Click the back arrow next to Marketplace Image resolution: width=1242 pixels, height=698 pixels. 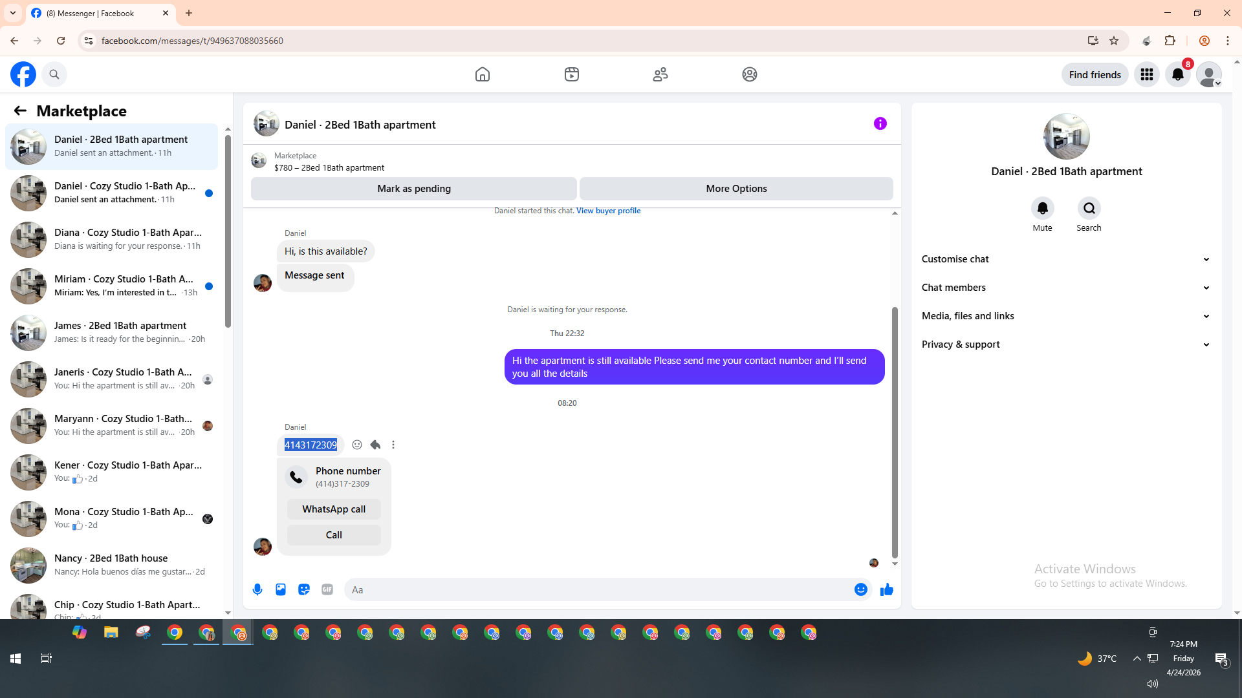click(x=20, y=111)
